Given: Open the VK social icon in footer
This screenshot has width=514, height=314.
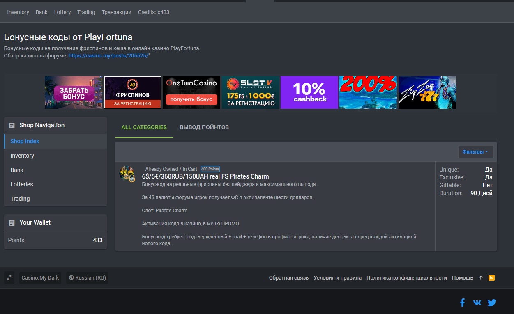Looking at the screenshot, I should 477,303.
